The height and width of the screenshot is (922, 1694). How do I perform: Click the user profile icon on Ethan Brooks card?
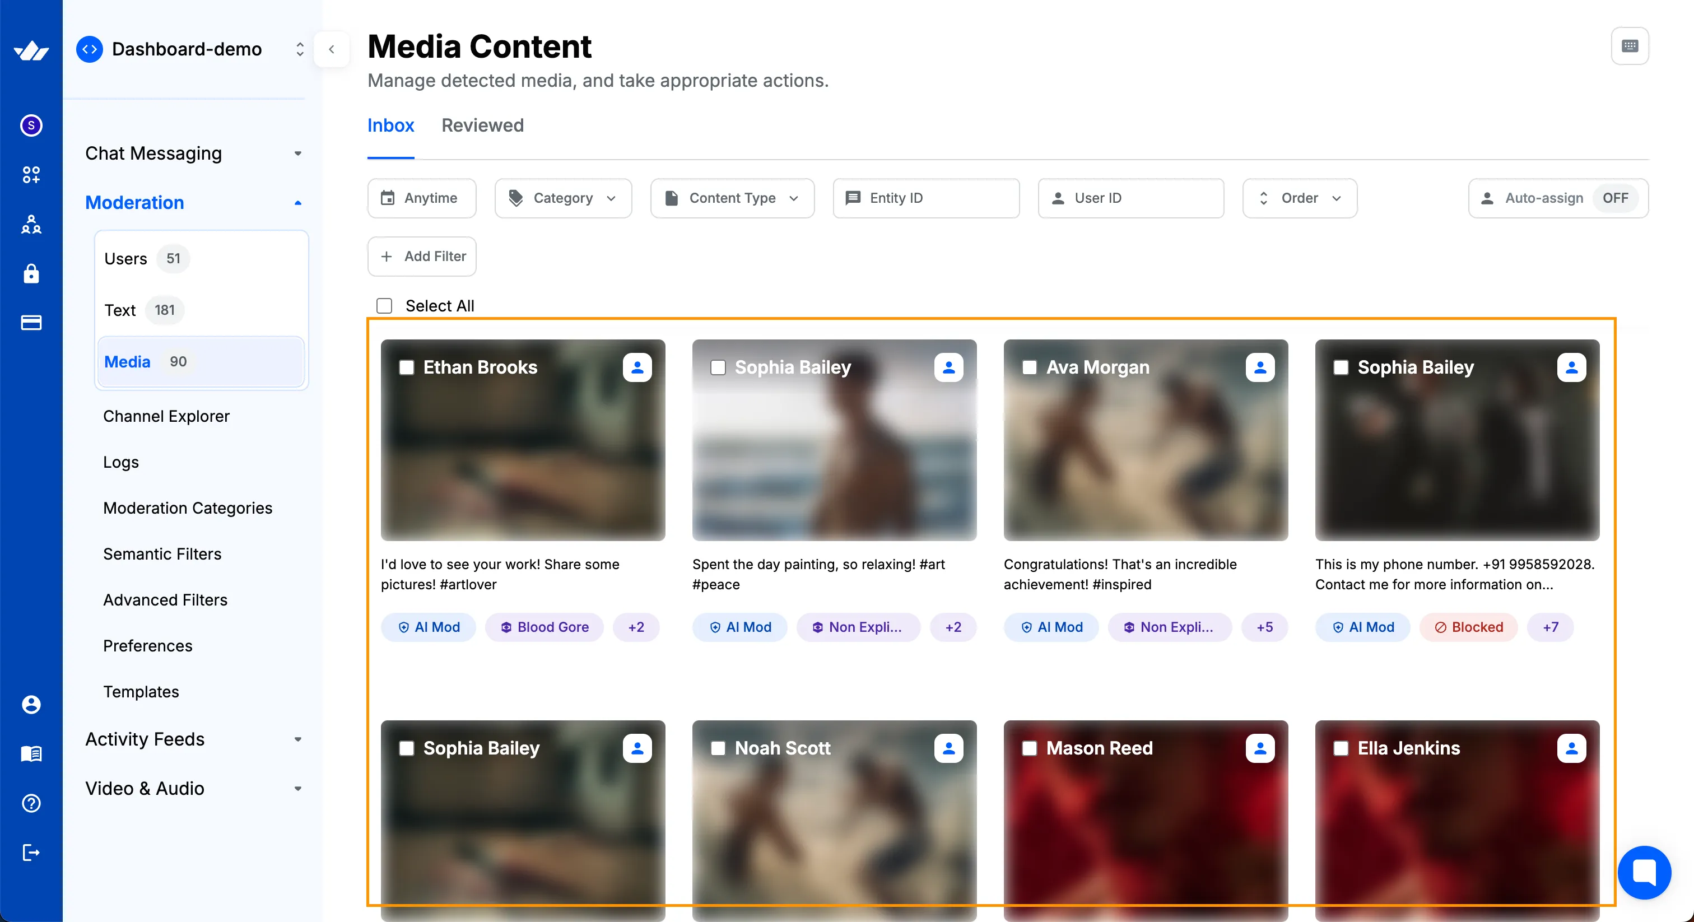(636, 367)
